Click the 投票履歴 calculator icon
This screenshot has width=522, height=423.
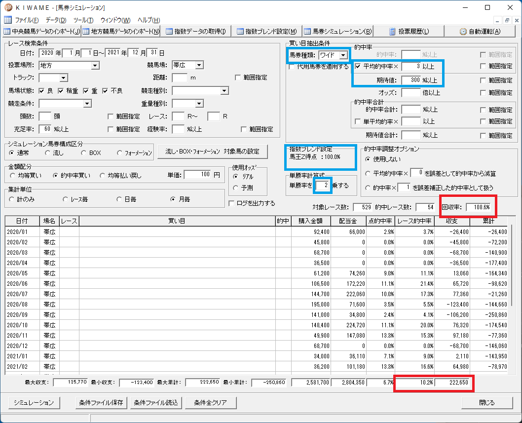(393, 31)
